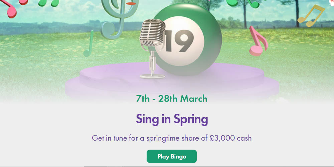Click the pink music note on right
Screen dimensions: 334x167
[258, 41]
